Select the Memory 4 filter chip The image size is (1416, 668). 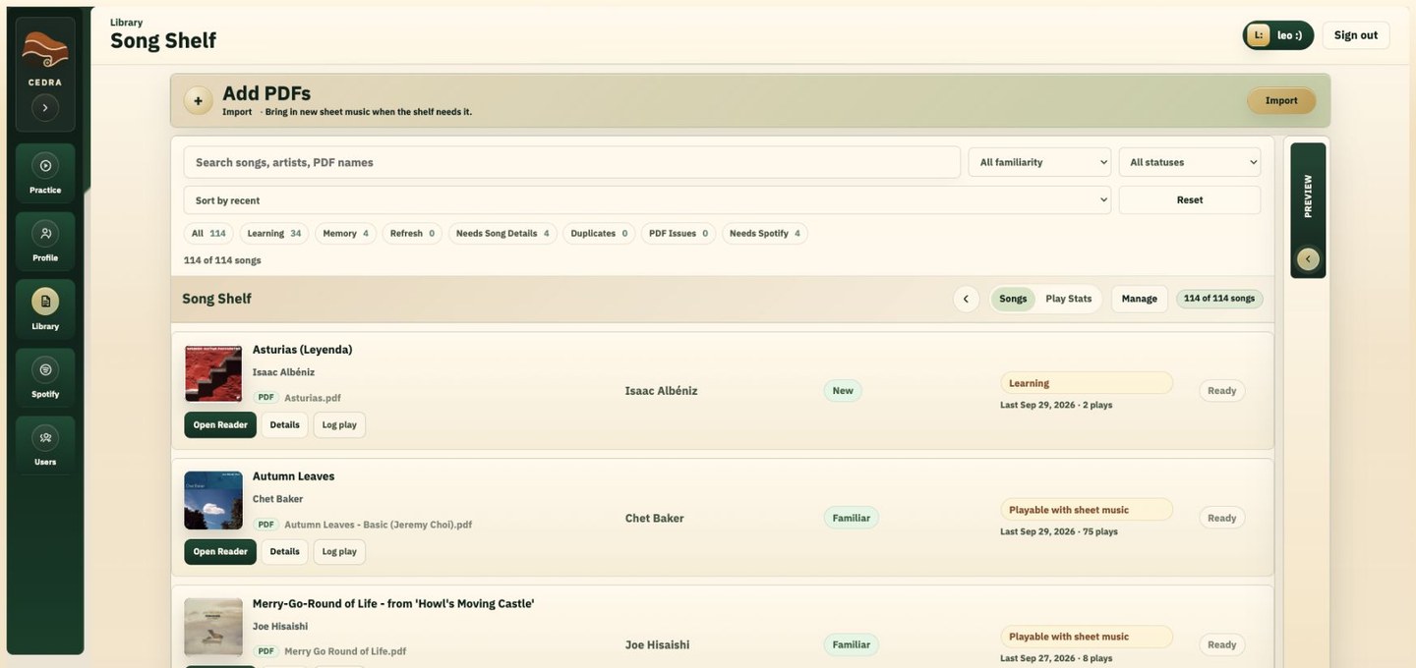click(x=345, y=234)
